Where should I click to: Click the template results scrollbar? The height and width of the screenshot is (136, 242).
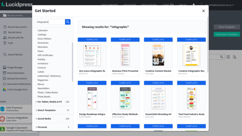[x=208, y=45]
